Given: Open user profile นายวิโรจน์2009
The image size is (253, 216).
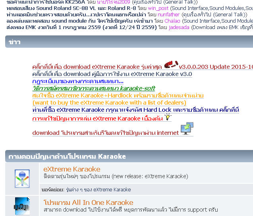Looking at the screenshot, I should [114, 2].
